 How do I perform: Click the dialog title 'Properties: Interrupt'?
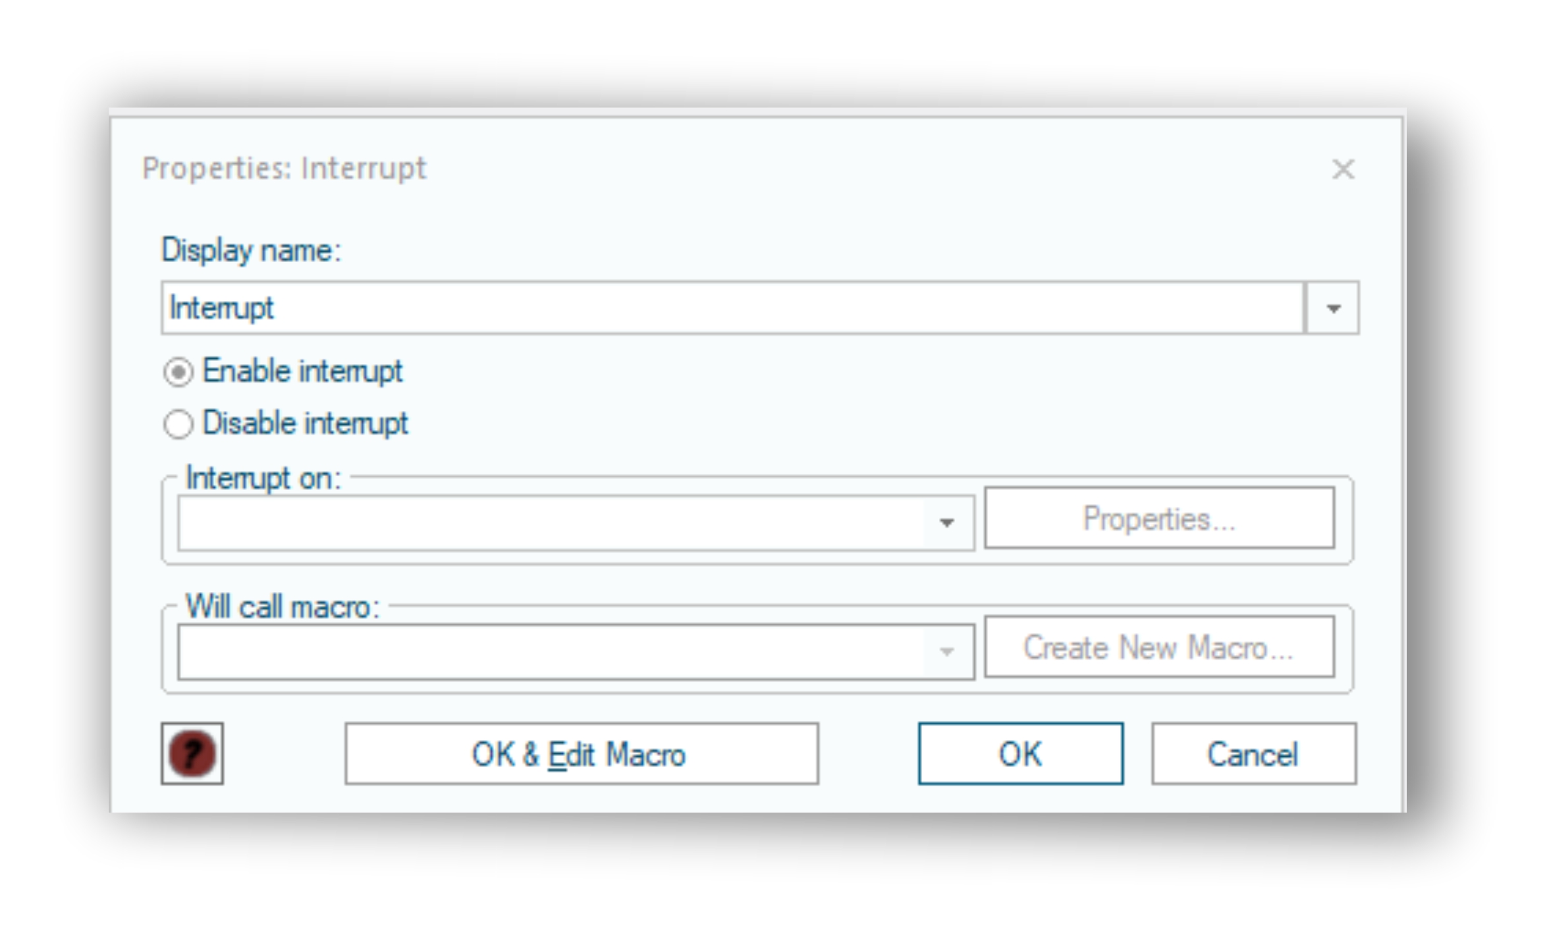[x=285, y=169]
